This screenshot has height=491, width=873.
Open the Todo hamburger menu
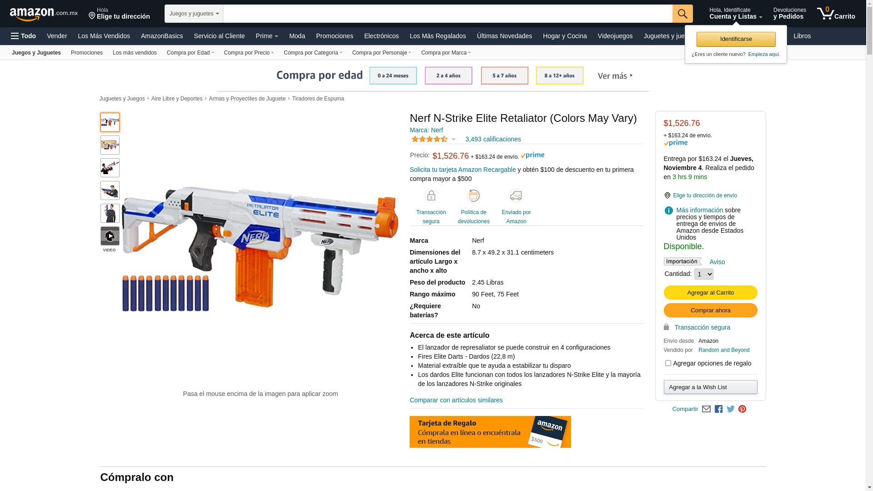click(24, 36)
